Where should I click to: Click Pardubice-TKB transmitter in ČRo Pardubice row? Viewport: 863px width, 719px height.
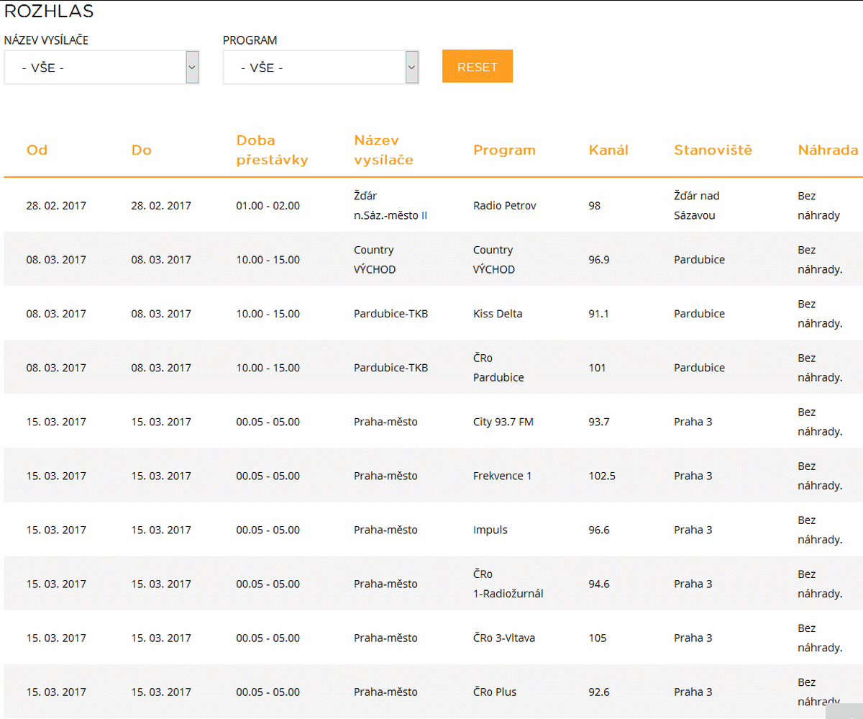(391, 368)
